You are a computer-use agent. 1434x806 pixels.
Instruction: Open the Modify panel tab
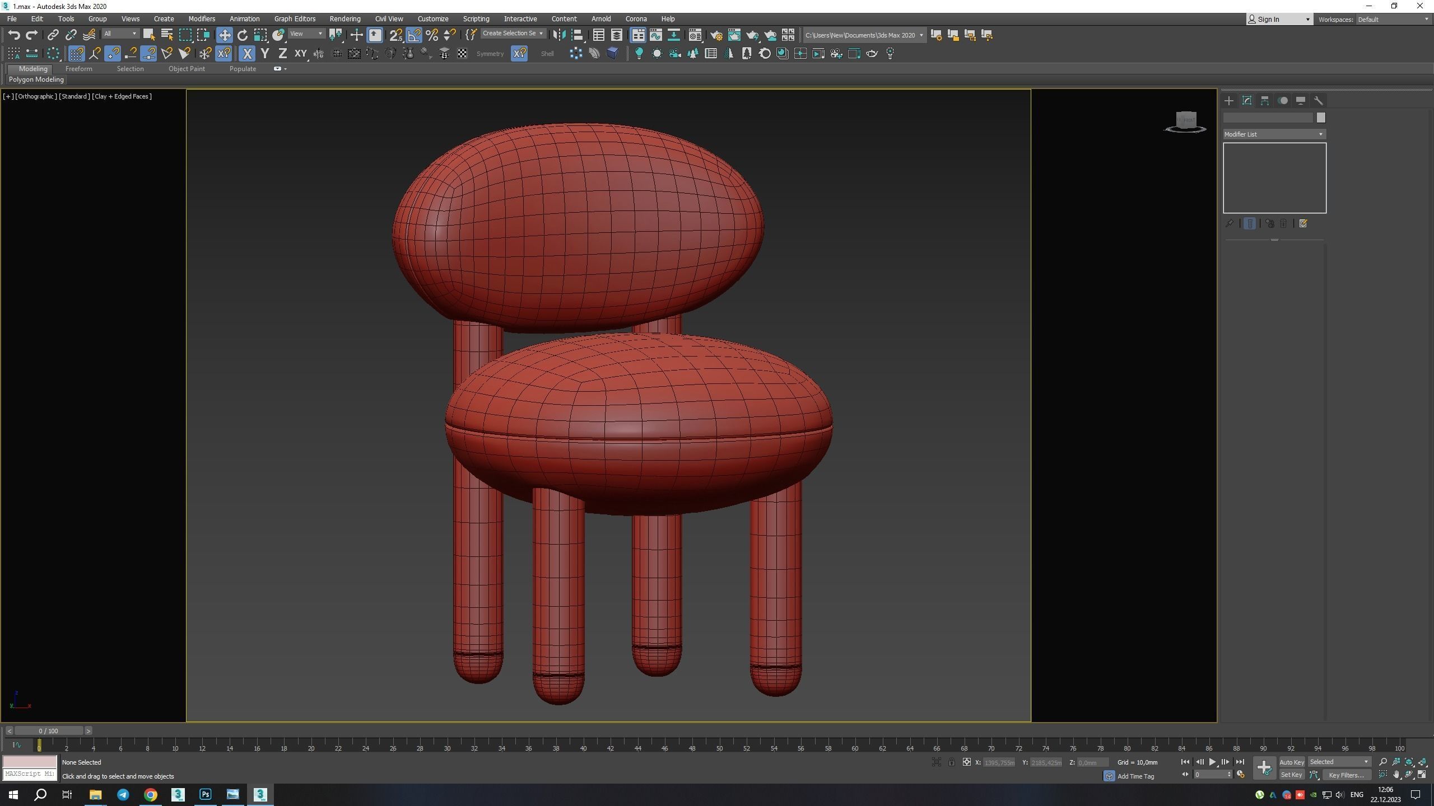pyautogui.click(x=1247, y=101)
